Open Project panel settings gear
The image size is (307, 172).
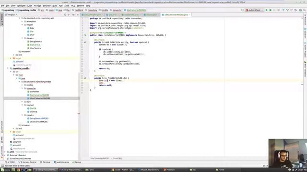pos(73,15)
